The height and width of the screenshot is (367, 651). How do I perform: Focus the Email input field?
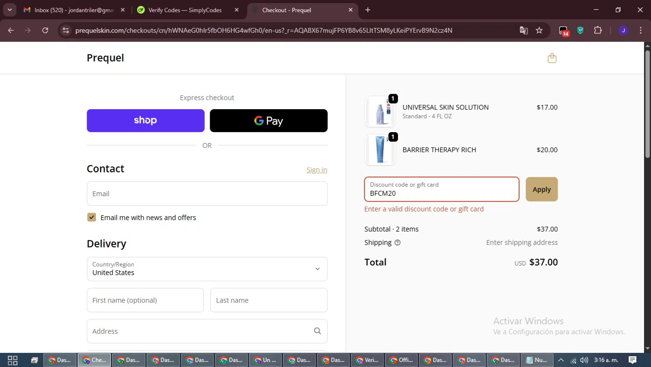tap(207, 194)
